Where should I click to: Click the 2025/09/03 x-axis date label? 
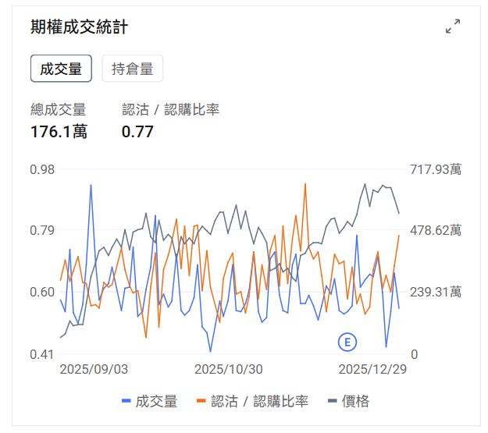pyautogui.click(x=94, y=369)
